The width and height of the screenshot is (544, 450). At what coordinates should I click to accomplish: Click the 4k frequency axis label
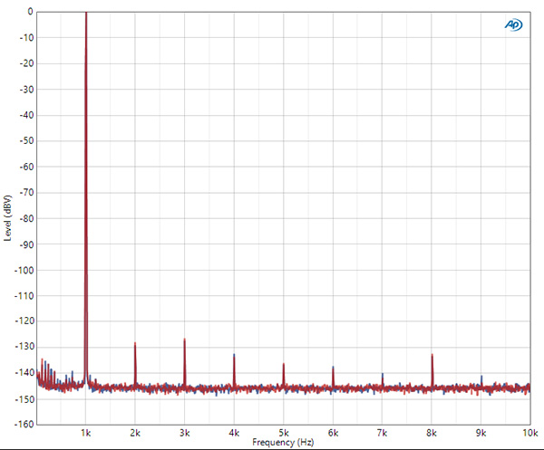point(234,433)
